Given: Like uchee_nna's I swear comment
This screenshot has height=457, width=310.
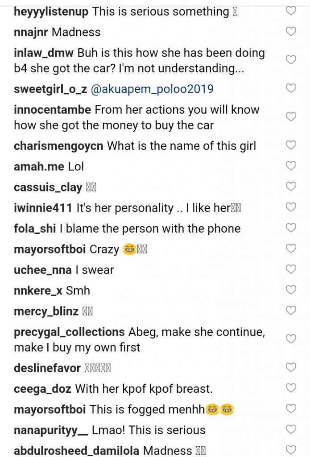Looking at the screenshot, I should pos(291,269).
